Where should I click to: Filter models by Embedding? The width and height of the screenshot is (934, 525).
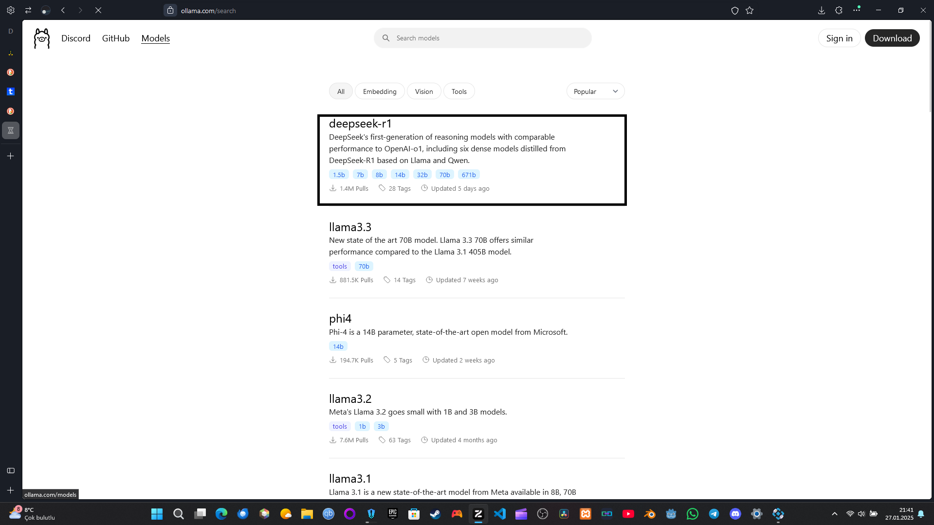click(x=380, y=91)
